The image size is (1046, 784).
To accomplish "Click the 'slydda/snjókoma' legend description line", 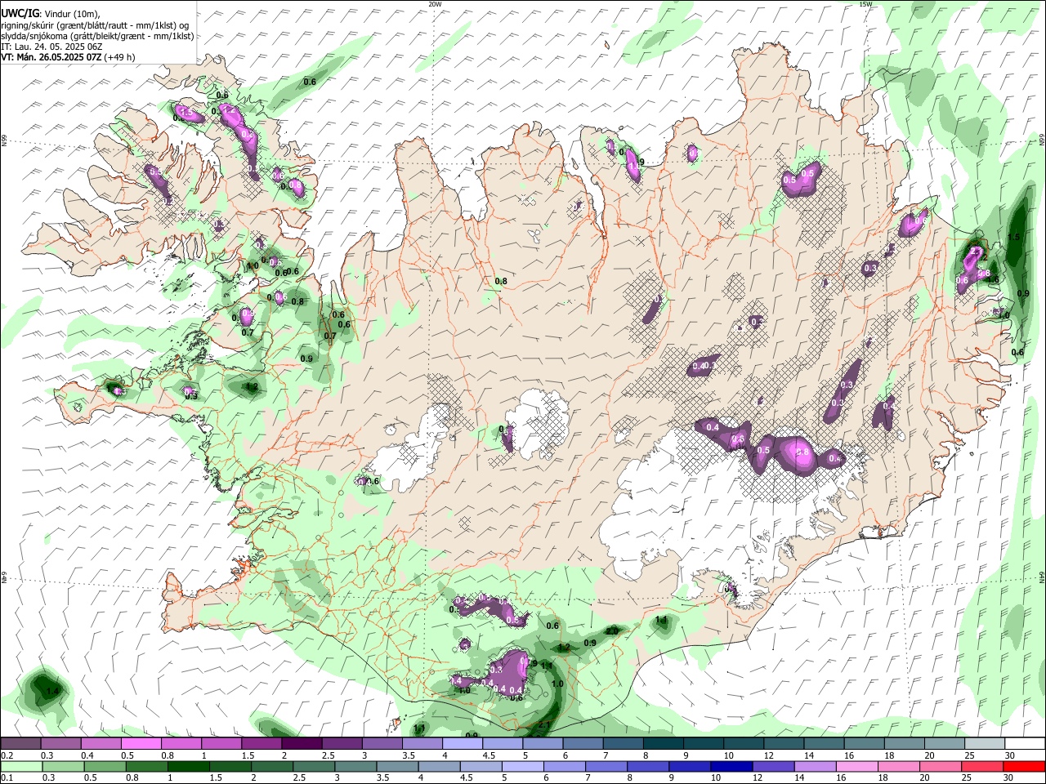I will [x=97, y=36].
